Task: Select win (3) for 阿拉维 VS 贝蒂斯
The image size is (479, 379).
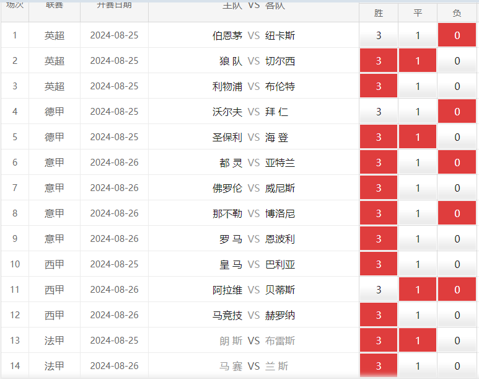Action: [x=379, y=289]
